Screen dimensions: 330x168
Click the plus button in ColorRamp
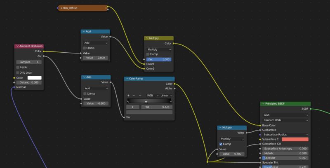[128, 96]
